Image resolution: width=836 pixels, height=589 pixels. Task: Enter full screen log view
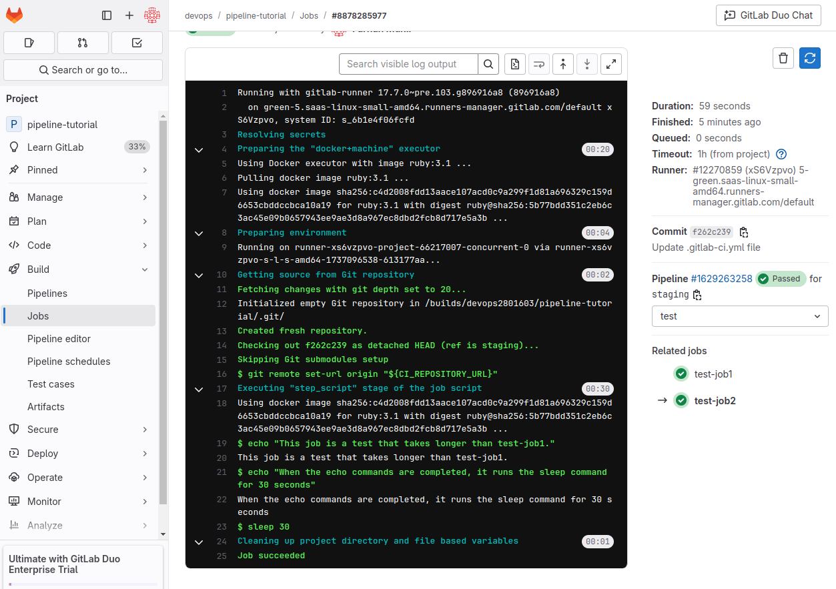[611, 64]
